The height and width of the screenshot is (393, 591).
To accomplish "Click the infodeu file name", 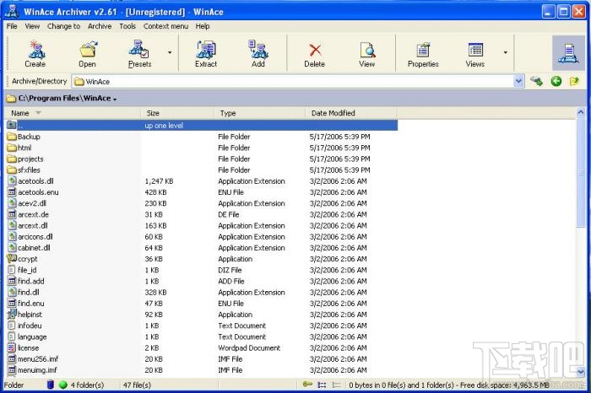I will 30,326.
